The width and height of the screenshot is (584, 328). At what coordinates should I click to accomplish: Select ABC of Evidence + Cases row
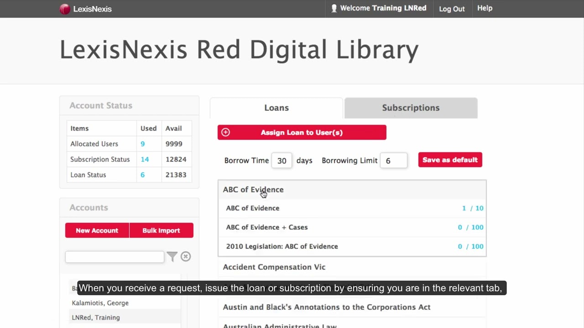(x=352, y=227)
